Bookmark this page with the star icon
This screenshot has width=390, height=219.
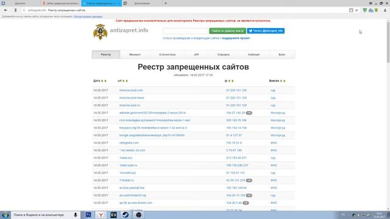point(356,10)
